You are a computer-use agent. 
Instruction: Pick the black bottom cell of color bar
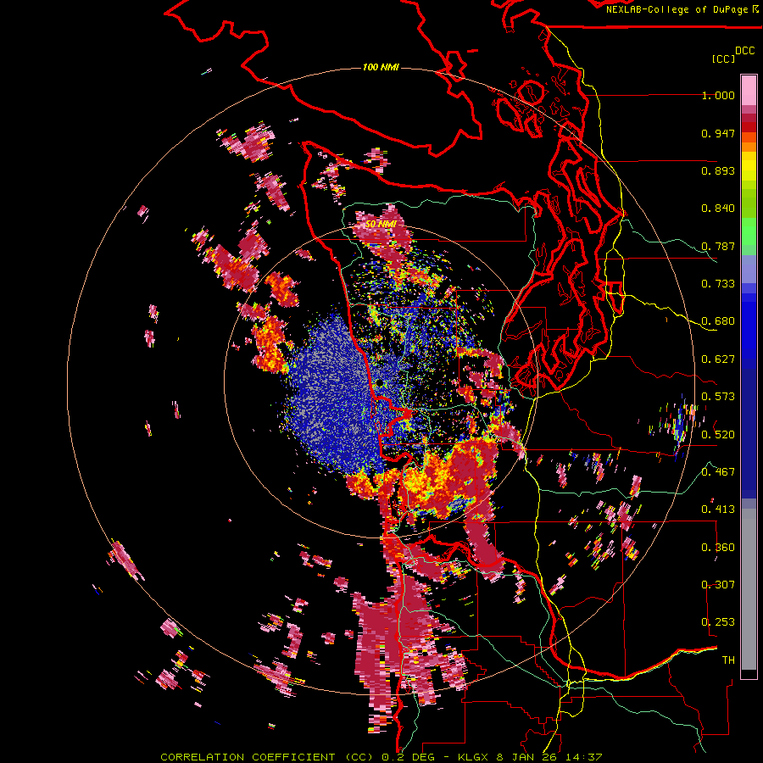point(749,674)
